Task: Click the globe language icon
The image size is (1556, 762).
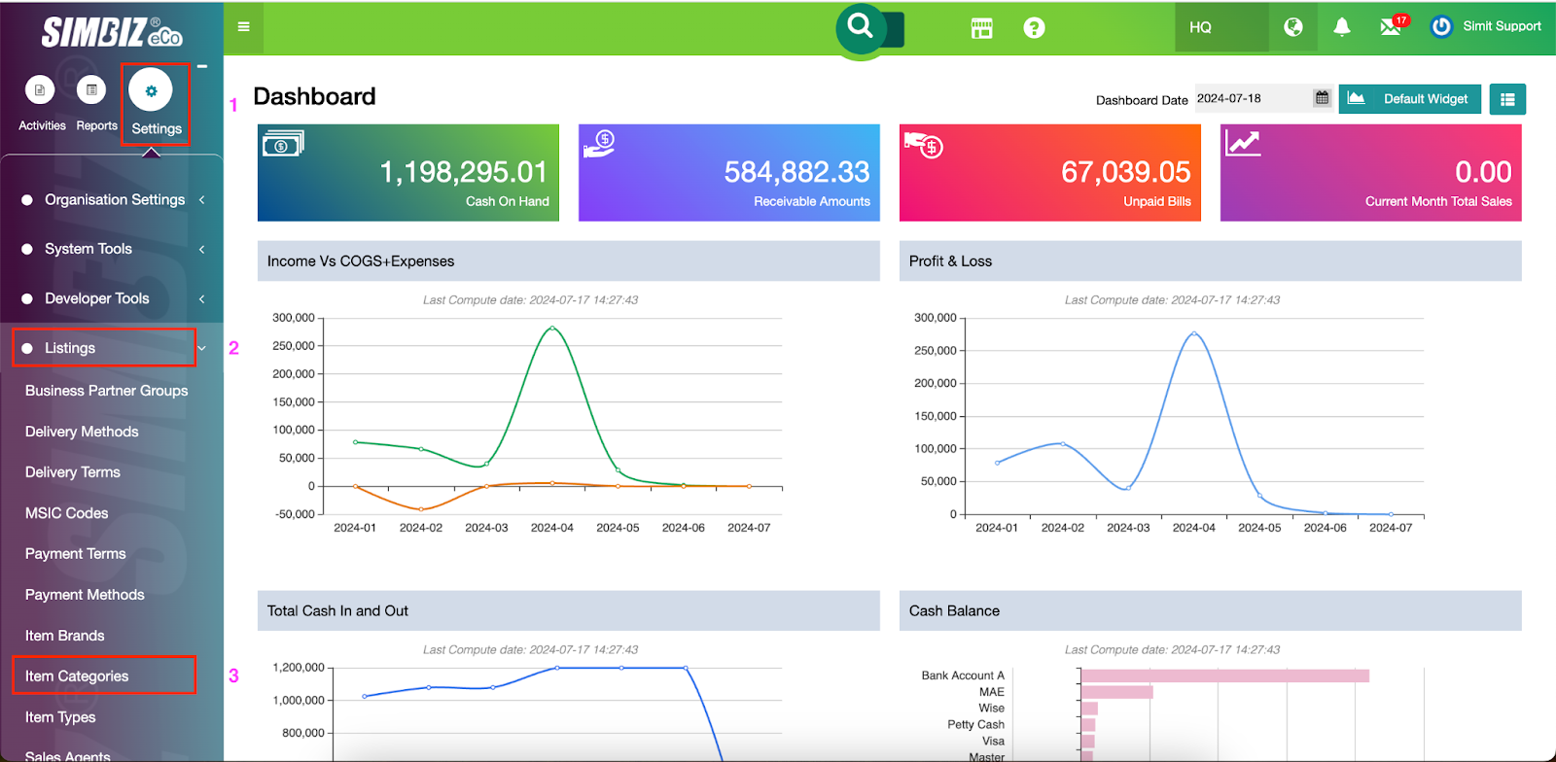Action: pos(1293,27)
